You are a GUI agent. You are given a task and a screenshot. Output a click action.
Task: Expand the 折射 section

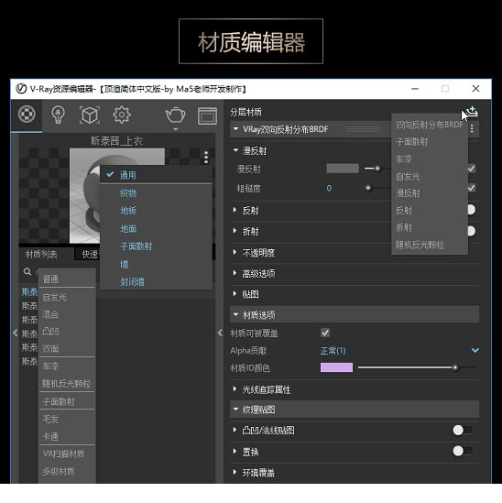235,231
